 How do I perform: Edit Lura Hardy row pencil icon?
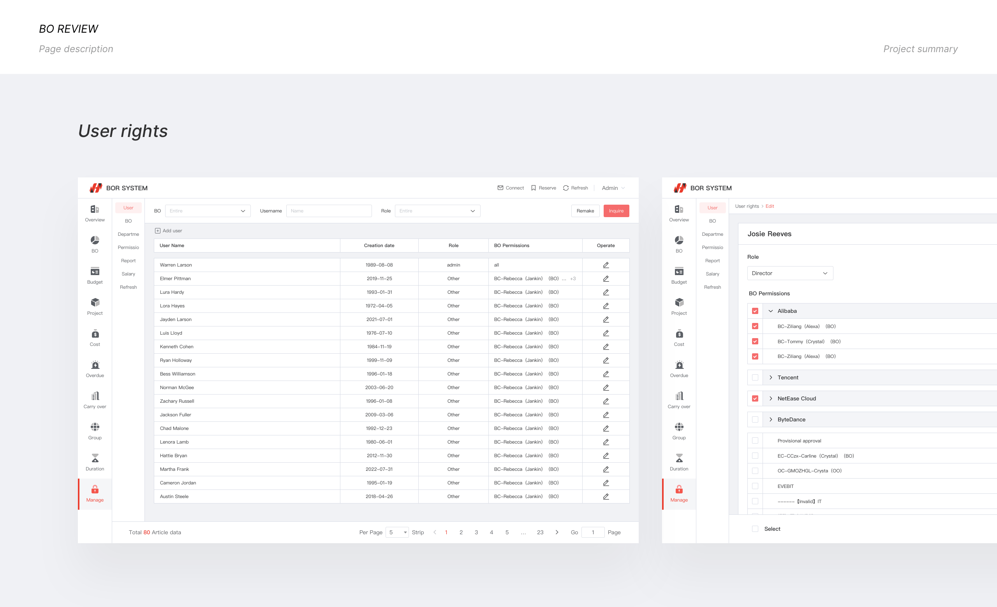pyautogui.click(x=606, y=292)
